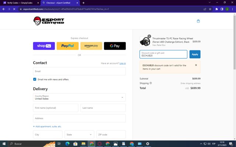
Task: Open Microsoft Store from the taskbar
Action: point(75,144)
